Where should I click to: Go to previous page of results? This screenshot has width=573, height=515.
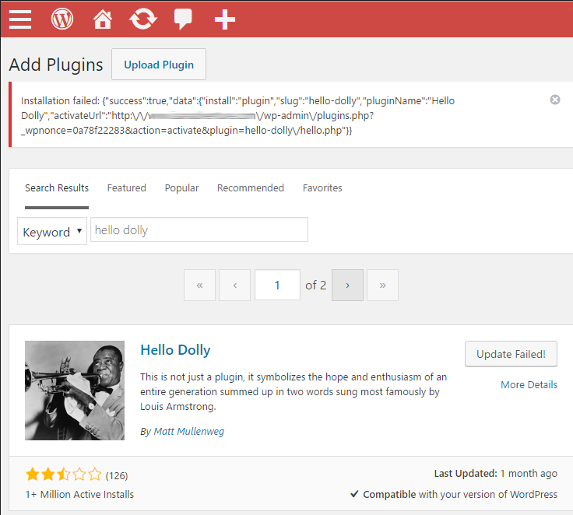point(234,286)
